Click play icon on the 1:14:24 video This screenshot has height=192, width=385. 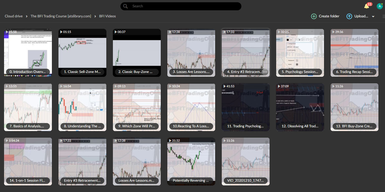7,141
